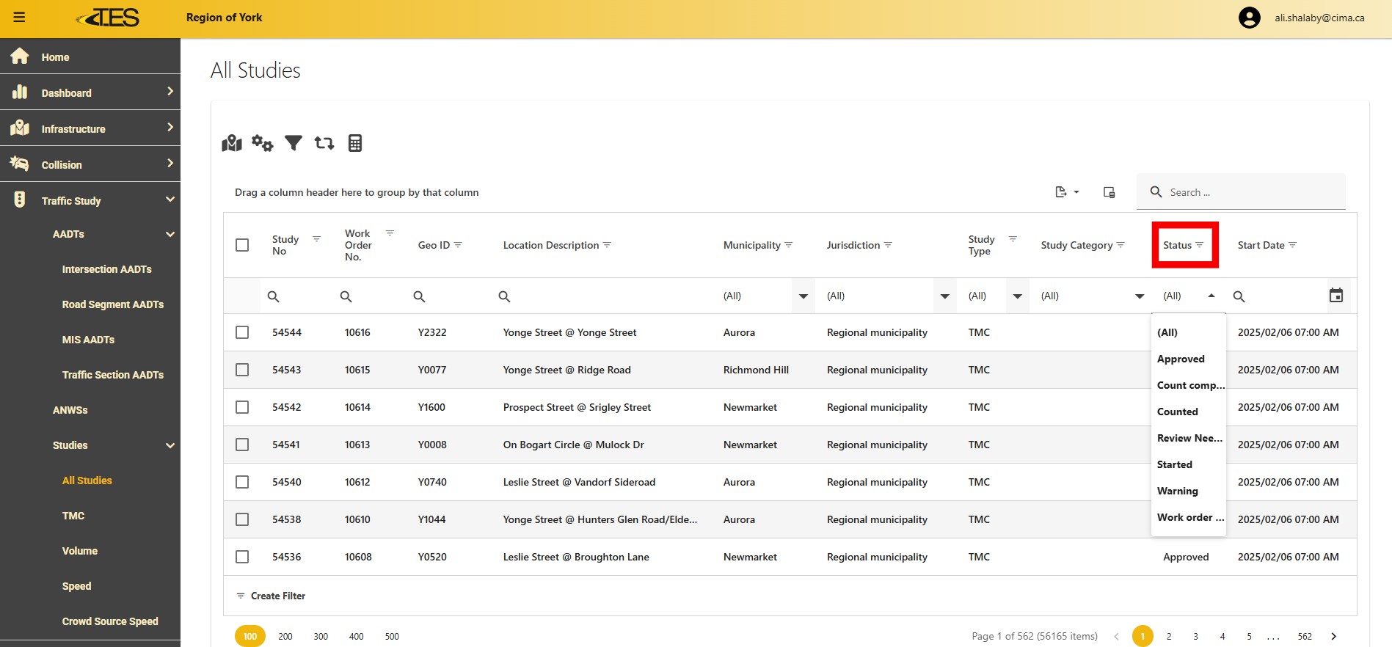This screenshot has height=647, width=1392.
Task: Choose Approved in the Status list
Action: click(1181, 359)
